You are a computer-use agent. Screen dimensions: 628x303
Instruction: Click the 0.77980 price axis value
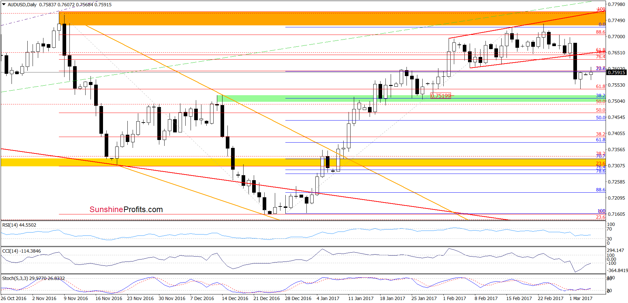(x=616, y=4)
